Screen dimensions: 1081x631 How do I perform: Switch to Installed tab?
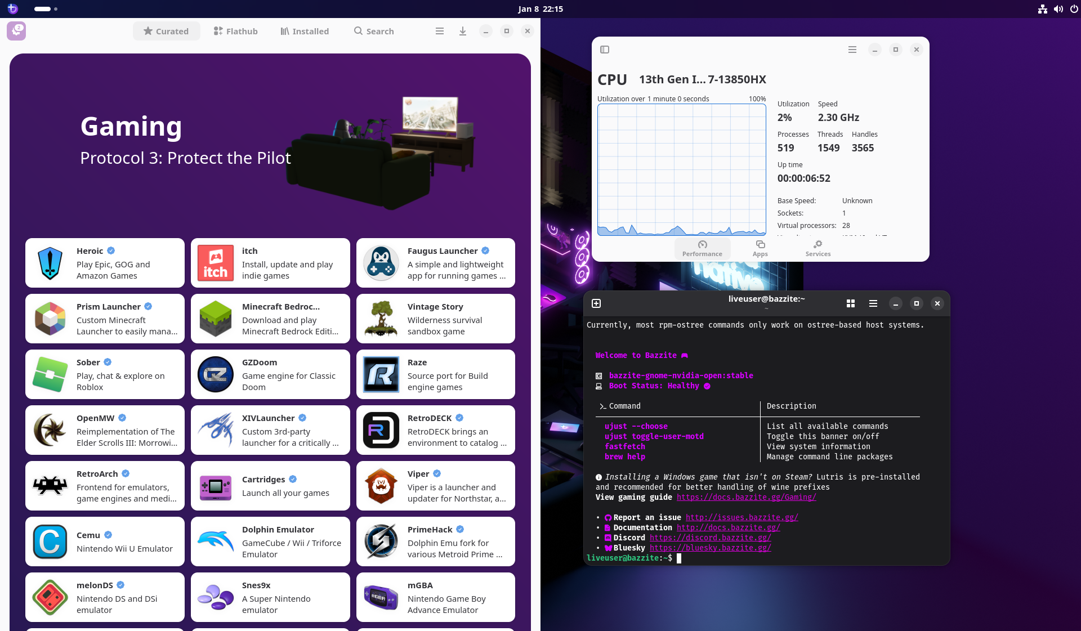pos(305,31)
